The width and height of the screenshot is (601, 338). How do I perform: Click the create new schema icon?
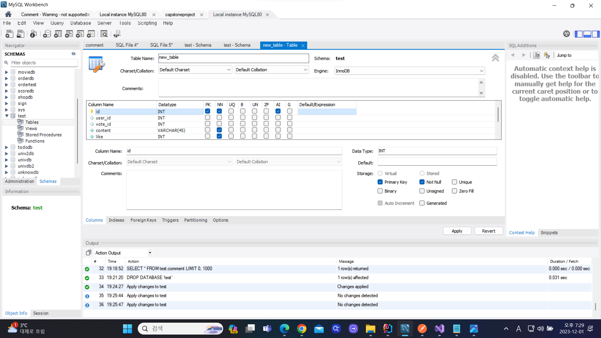[x=47, y=34]
